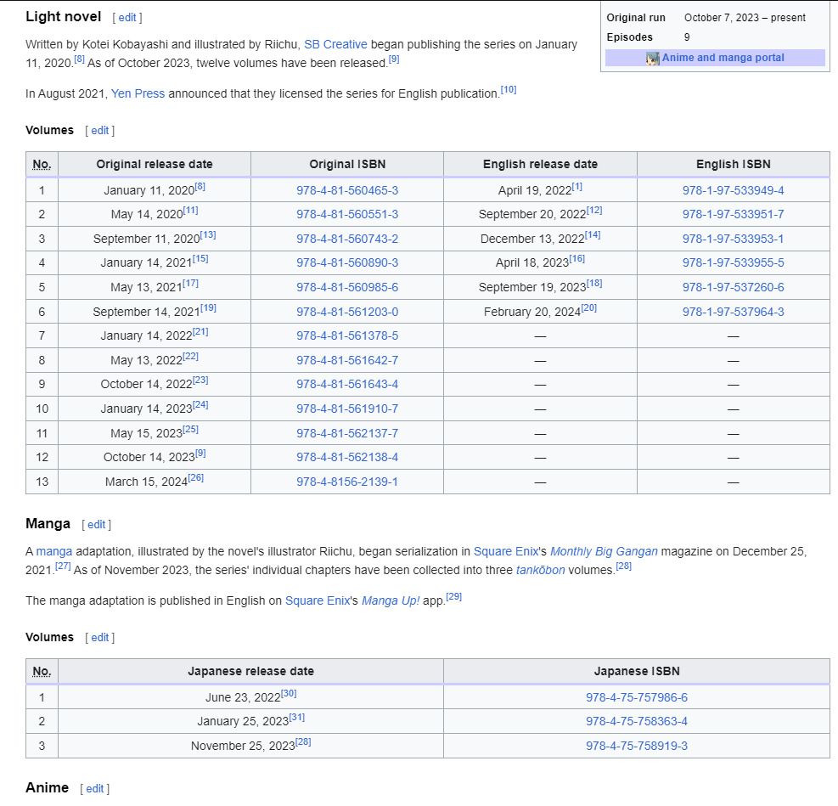This screenshot has width=838, height=806.
Task: Edit the Anime section
Action: pyautogui.click(x=95, y=789)
